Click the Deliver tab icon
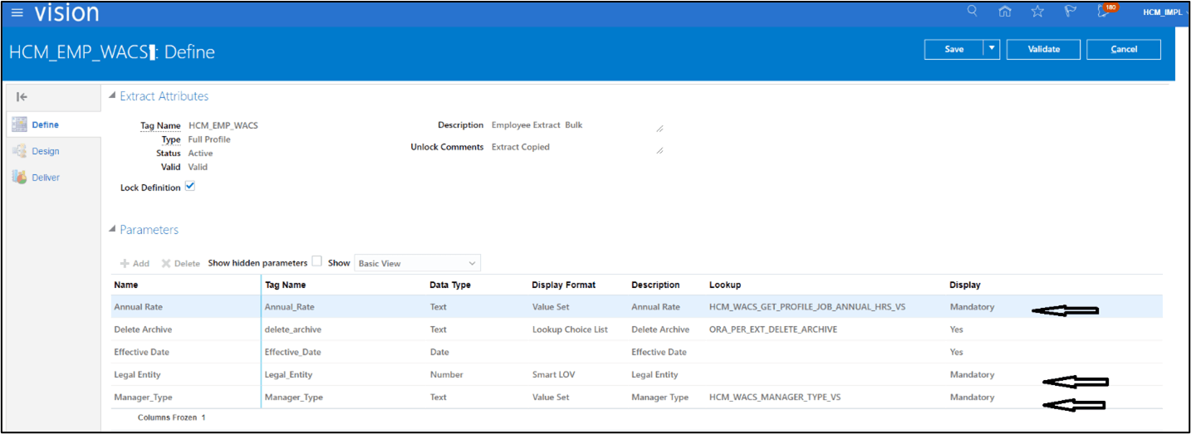Image resolution: width=1191 pixels, height=434 pixels. [19, 177]
